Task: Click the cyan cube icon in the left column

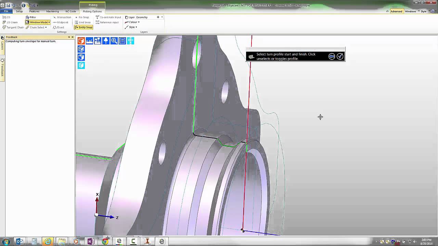Action: click(x=81, y=66)
